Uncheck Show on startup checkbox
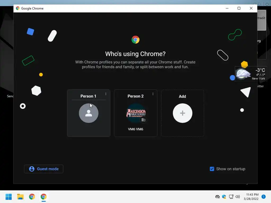The image size is (271, 203). point(212,169)
